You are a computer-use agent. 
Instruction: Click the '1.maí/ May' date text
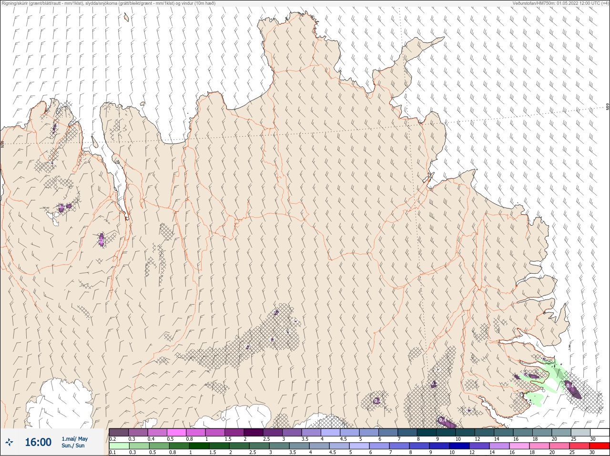click(x=74, y=439)
